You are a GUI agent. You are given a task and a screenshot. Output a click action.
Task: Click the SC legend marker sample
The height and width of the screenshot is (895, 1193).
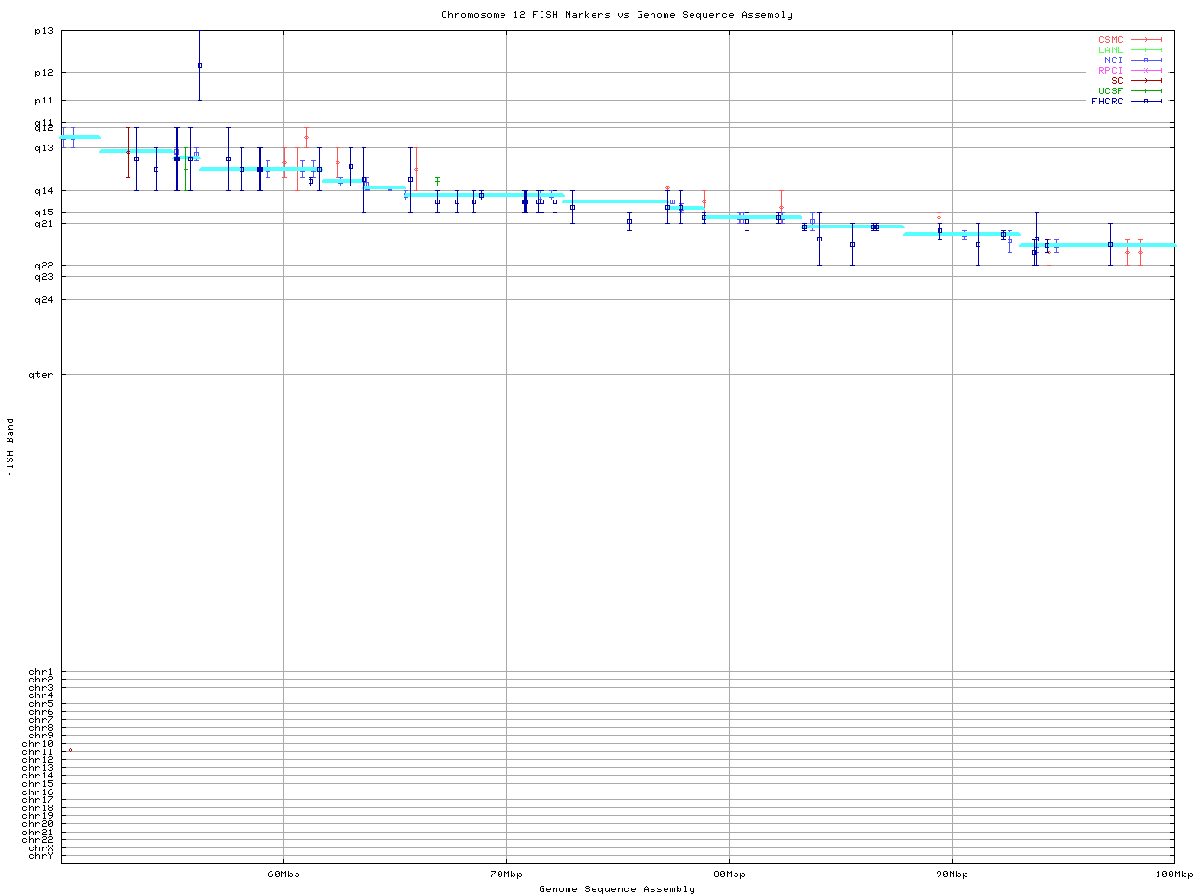(1145, 81)
